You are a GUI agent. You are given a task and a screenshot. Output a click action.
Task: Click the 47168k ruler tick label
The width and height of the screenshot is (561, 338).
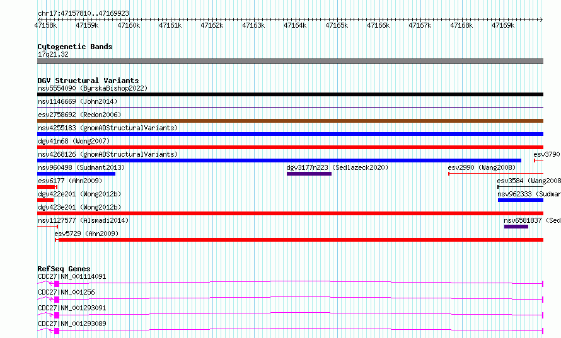(x=461, y=25)
